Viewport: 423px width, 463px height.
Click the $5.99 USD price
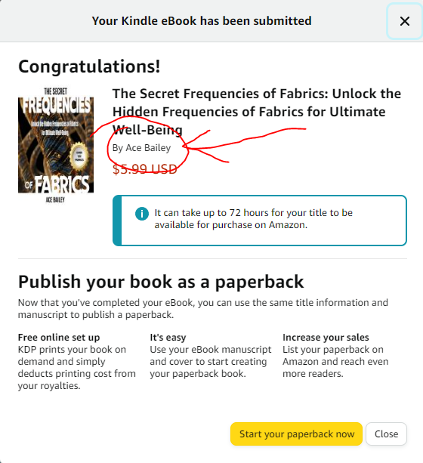tap(145, 169)
